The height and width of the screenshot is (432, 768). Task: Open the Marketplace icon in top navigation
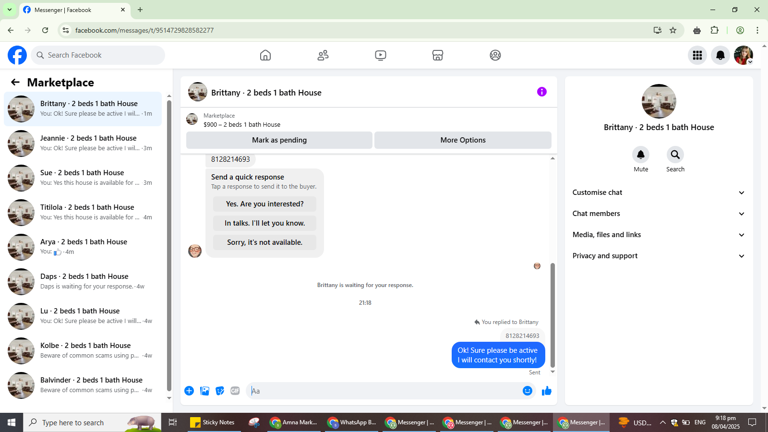438,55
